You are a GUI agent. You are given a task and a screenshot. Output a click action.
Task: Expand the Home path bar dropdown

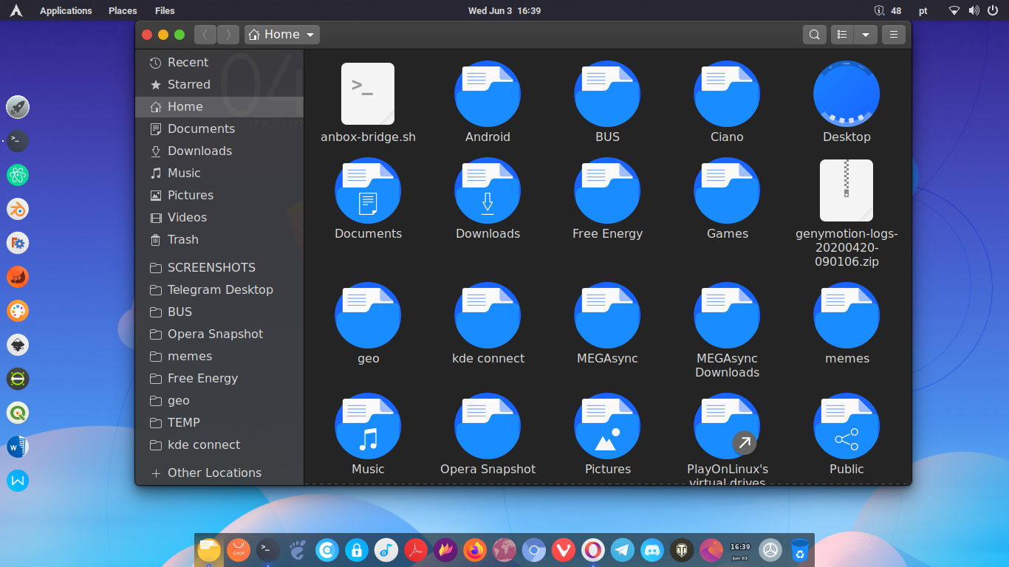(x=311, y=35)
